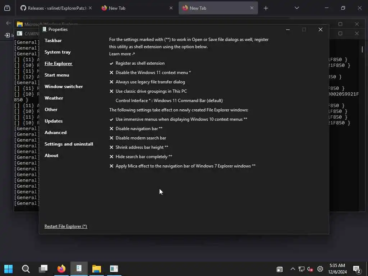Click the muted volume tray icon
Image resolution: width=368 pixels, height=276 pixels.
pyautogui.click(x=310, y=269)
